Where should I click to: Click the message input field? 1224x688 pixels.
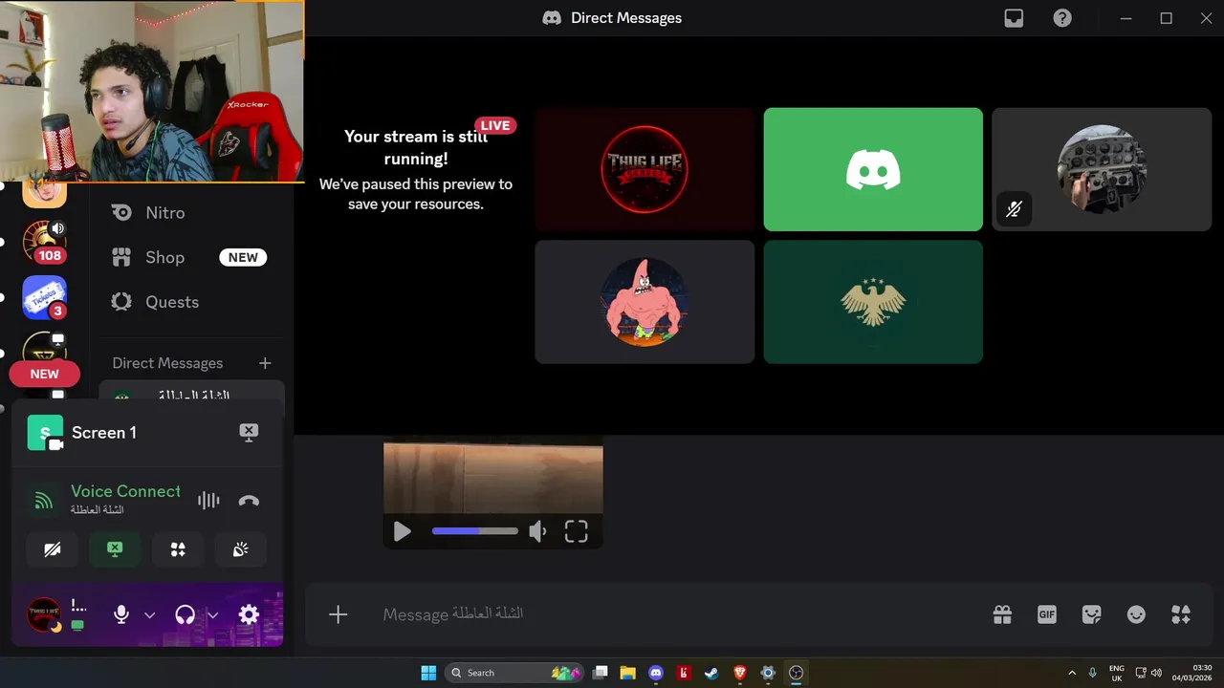pos(669,614)
